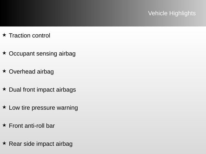The image size is (206, 154).
Task: Click the star bullet before Front anti-roll bar
Action: coord(4,125)
